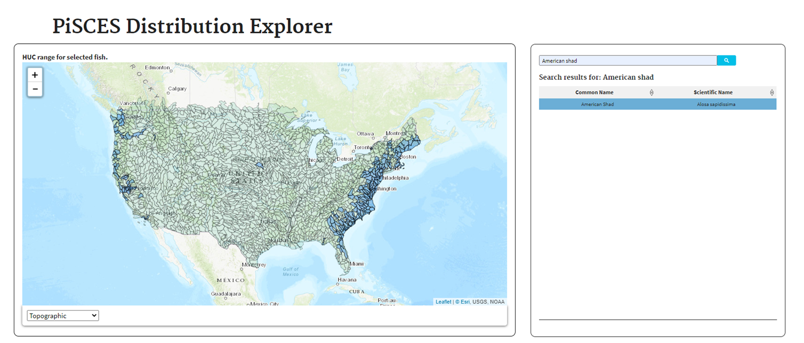Zoom in on the map
The height and width of the screenshot is (343, 804).
35,75
